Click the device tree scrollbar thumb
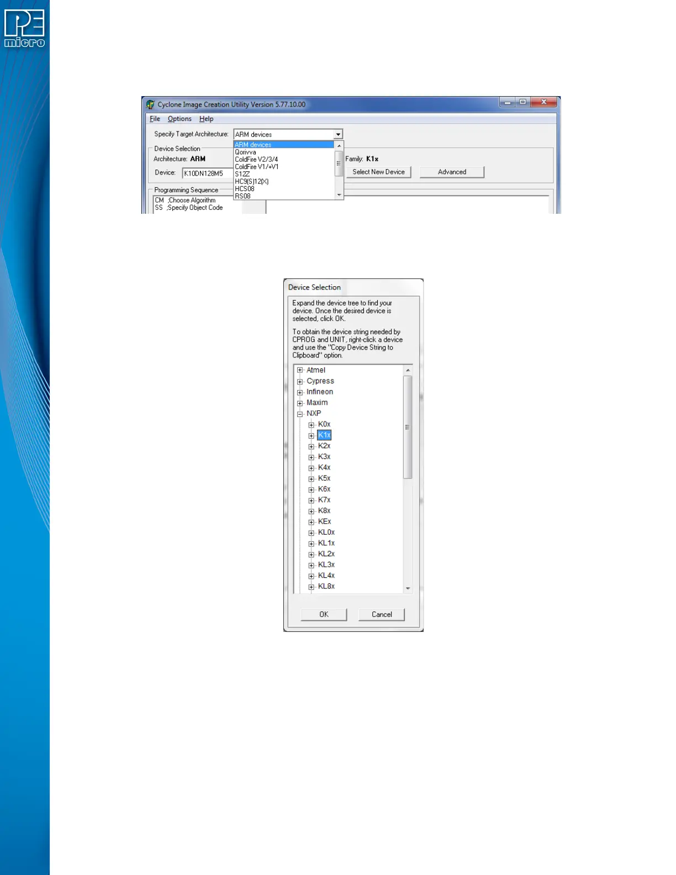Viewport: 676px width, 875px height. [x=408, y=427]
